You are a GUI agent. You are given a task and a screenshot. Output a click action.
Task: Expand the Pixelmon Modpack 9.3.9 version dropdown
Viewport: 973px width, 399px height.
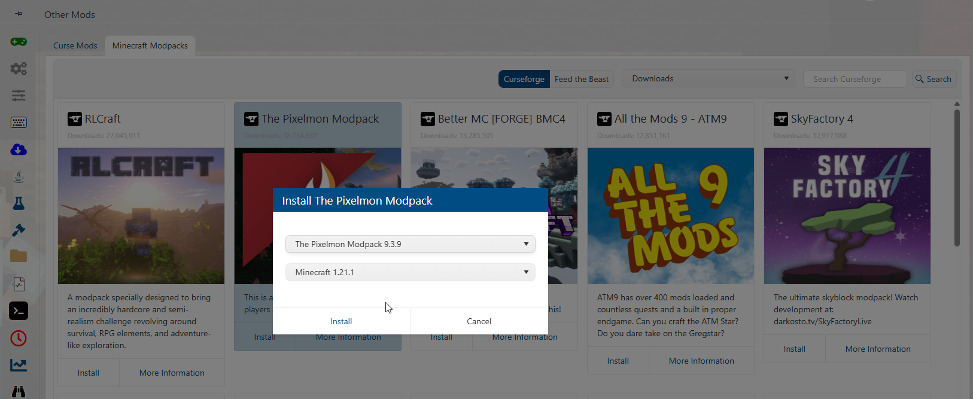pyautogui.click(x=410, y=244)
